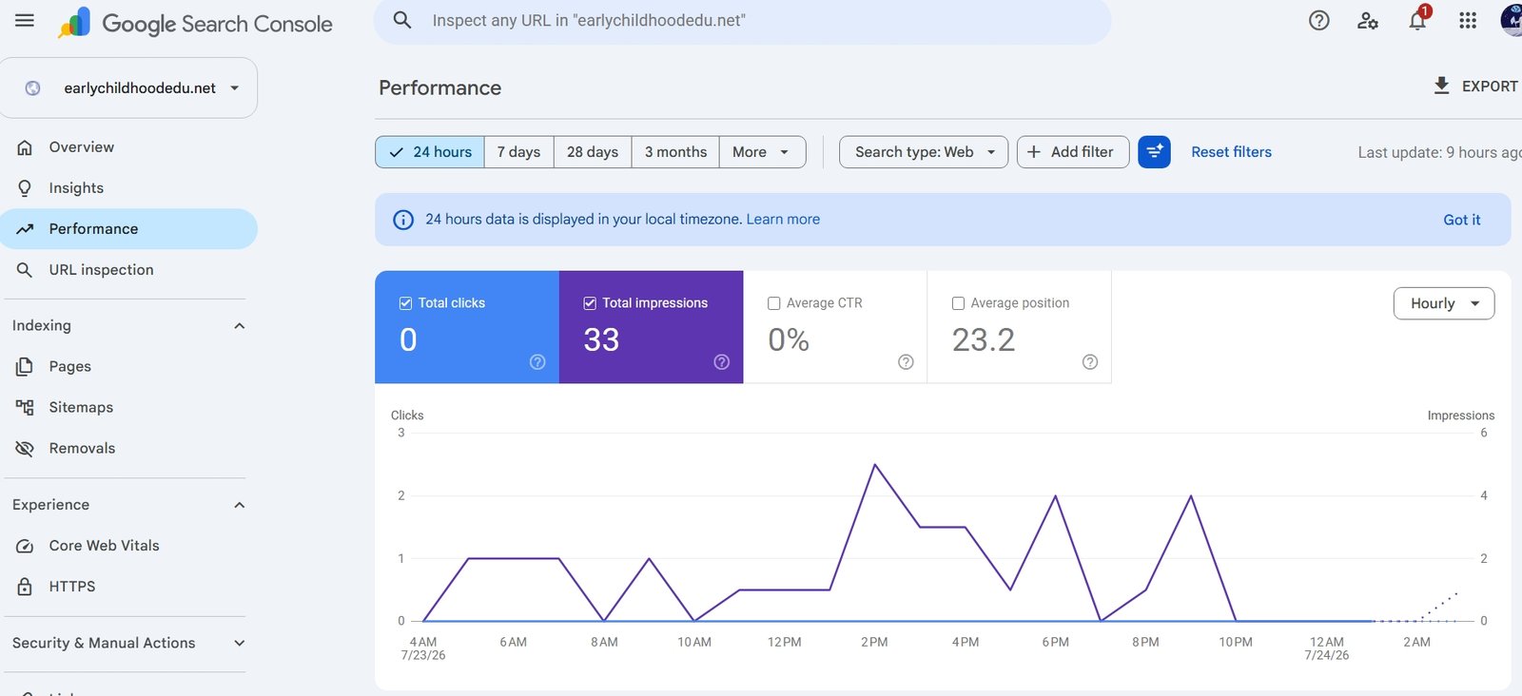Viewport: 1522px width, 696px height.
Task: Click the Add filter button
Action: pyautogui.click(x=1073, y=152)
